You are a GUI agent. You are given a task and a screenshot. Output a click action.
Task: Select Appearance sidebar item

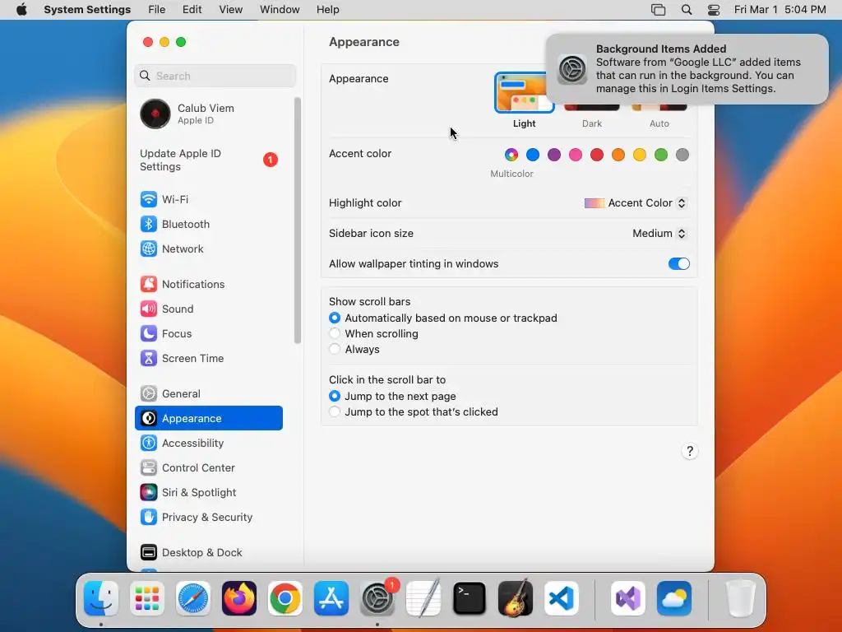(208, 419)
